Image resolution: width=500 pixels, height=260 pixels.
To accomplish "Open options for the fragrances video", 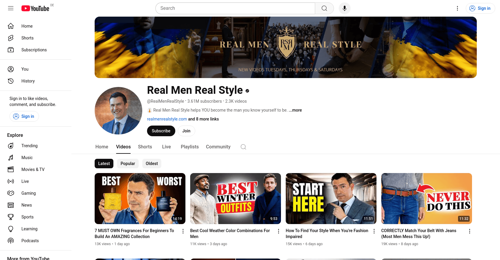I will click(x=183, y=231).
